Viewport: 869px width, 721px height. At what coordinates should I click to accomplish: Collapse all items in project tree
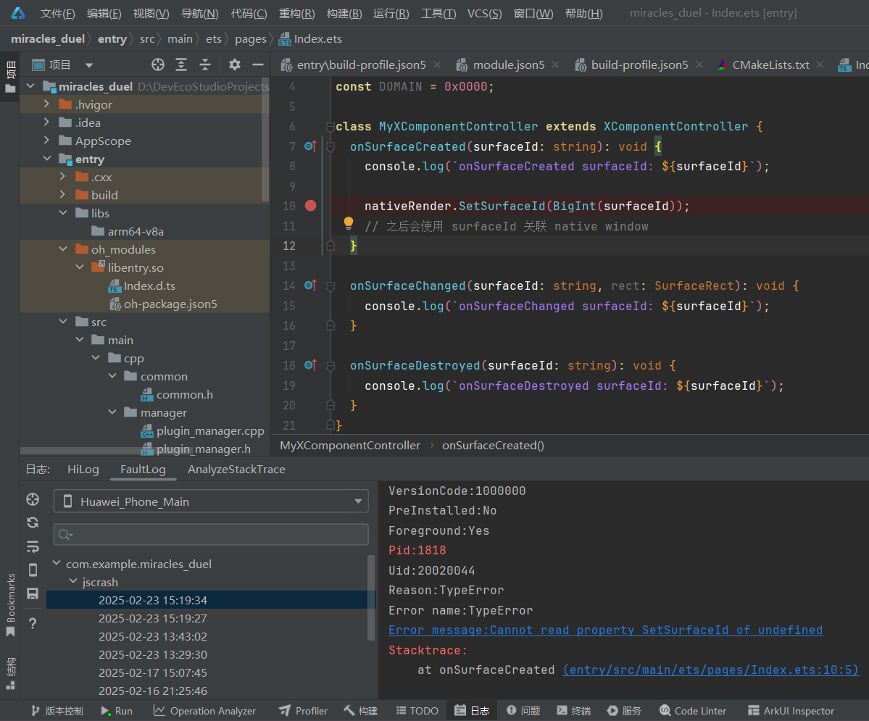[205, 64]
